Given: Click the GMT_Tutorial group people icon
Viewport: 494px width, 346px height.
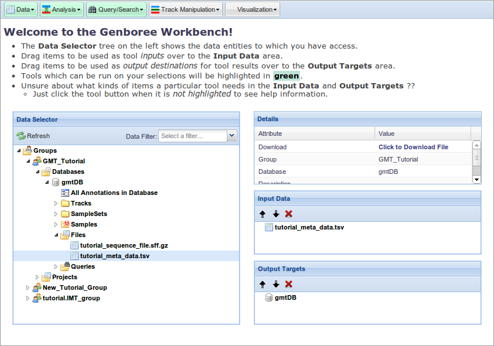Looking at the screenshot, I should pos(37,161).
